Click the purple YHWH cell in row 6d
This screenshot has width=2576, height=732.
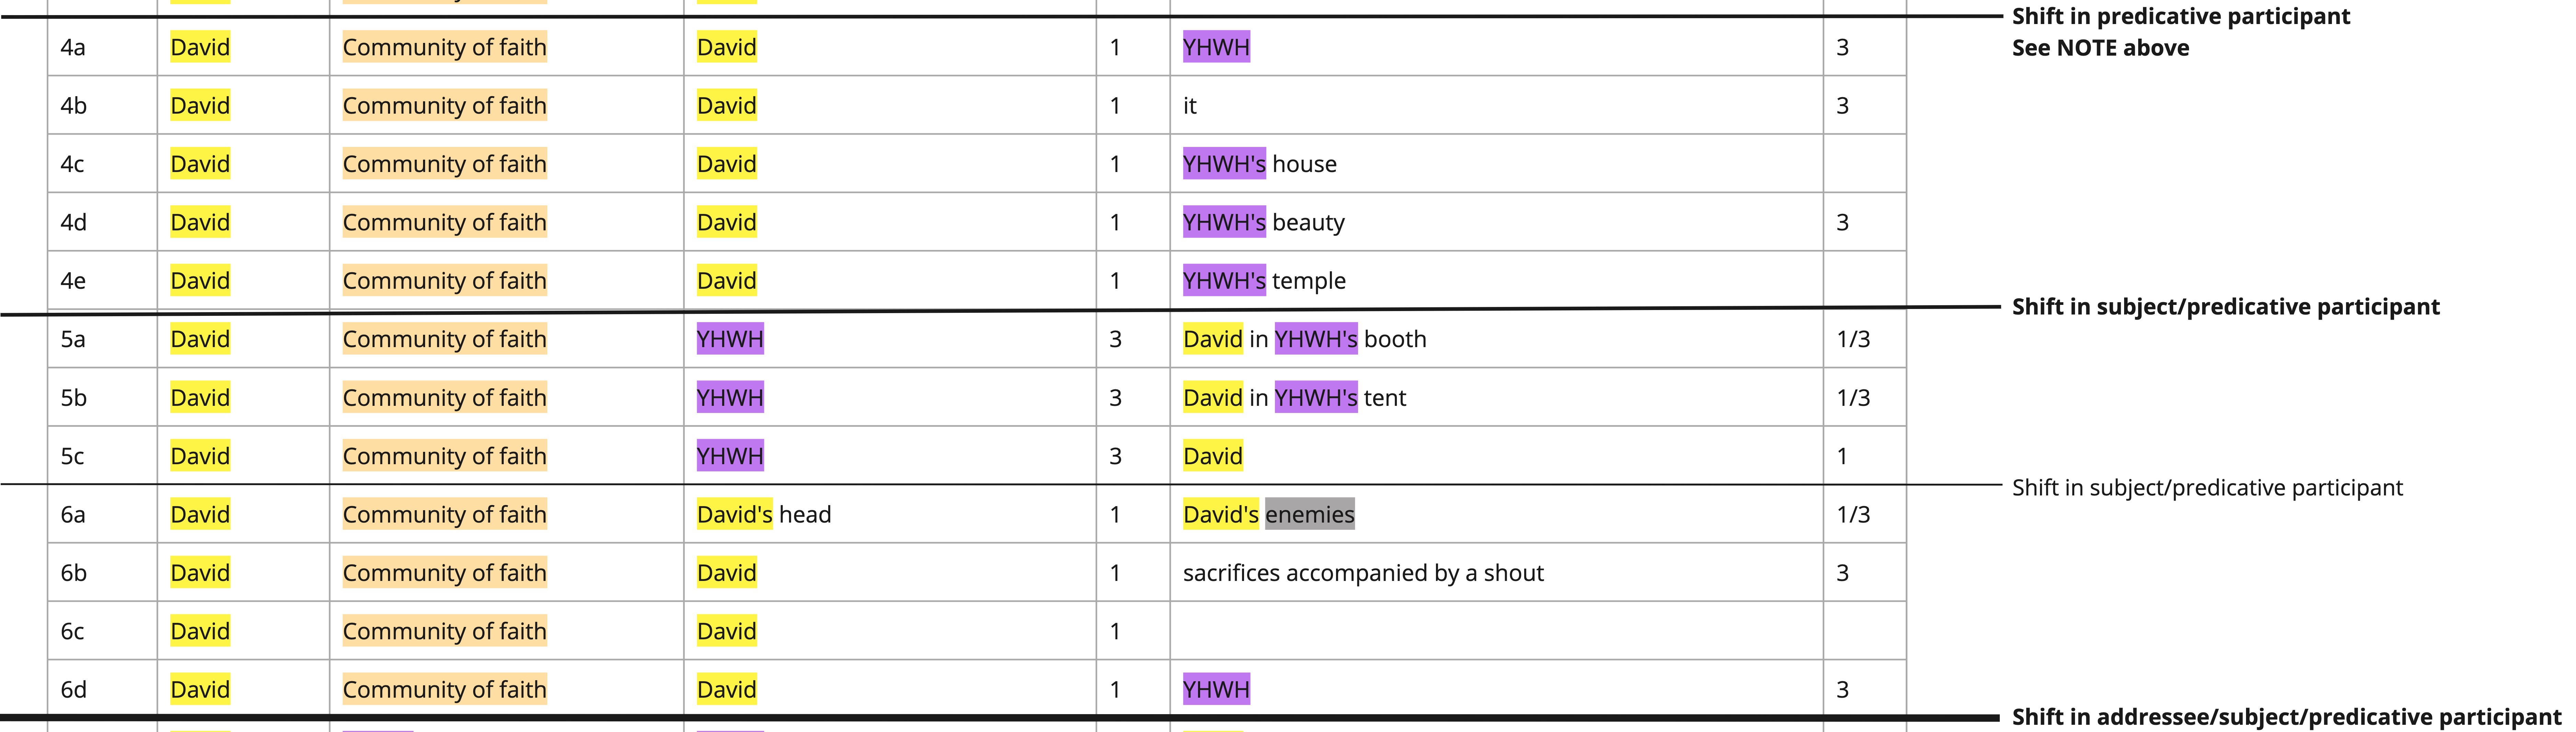[x=1216, y=689]
